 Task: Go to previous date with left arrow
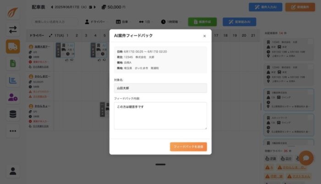coord(52,7)
